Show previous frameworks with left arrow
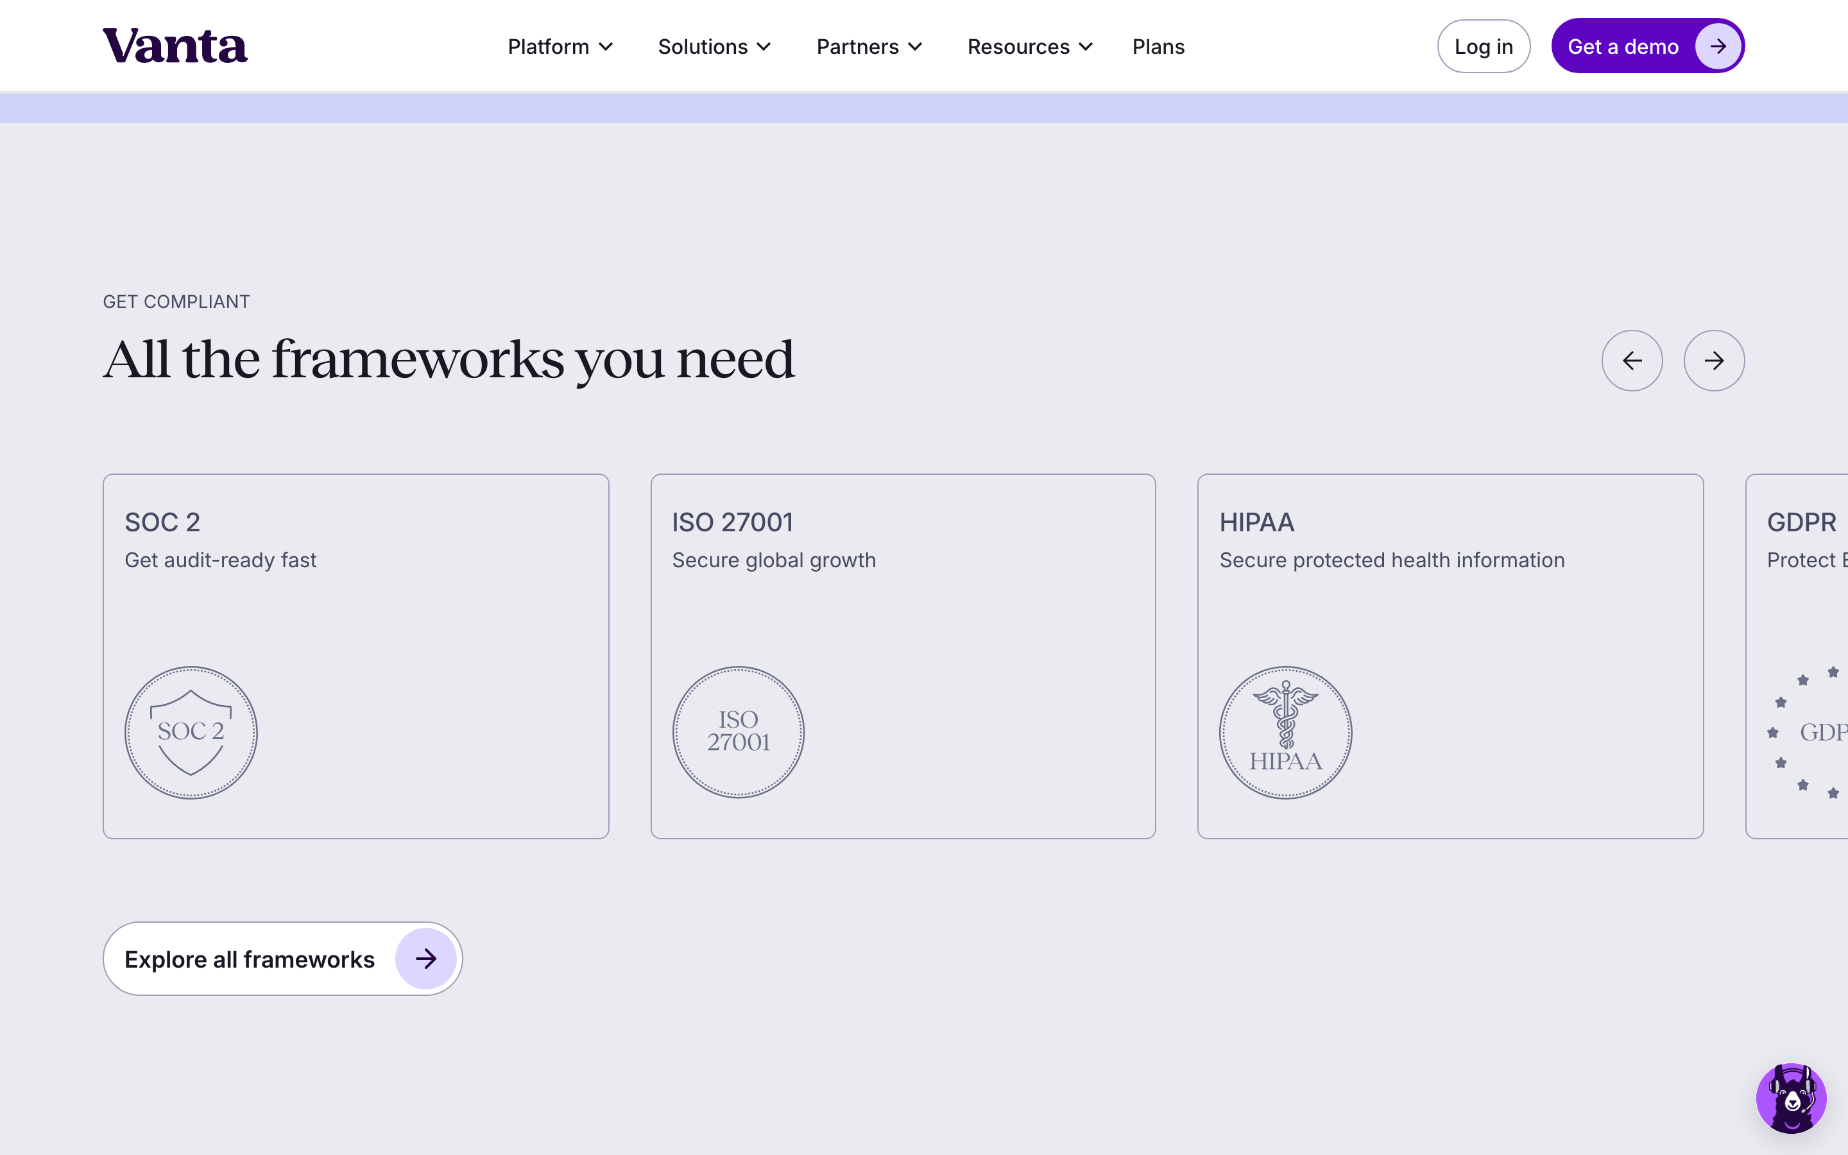This screenshot has width=1848, height=1155. [1632, 361]
